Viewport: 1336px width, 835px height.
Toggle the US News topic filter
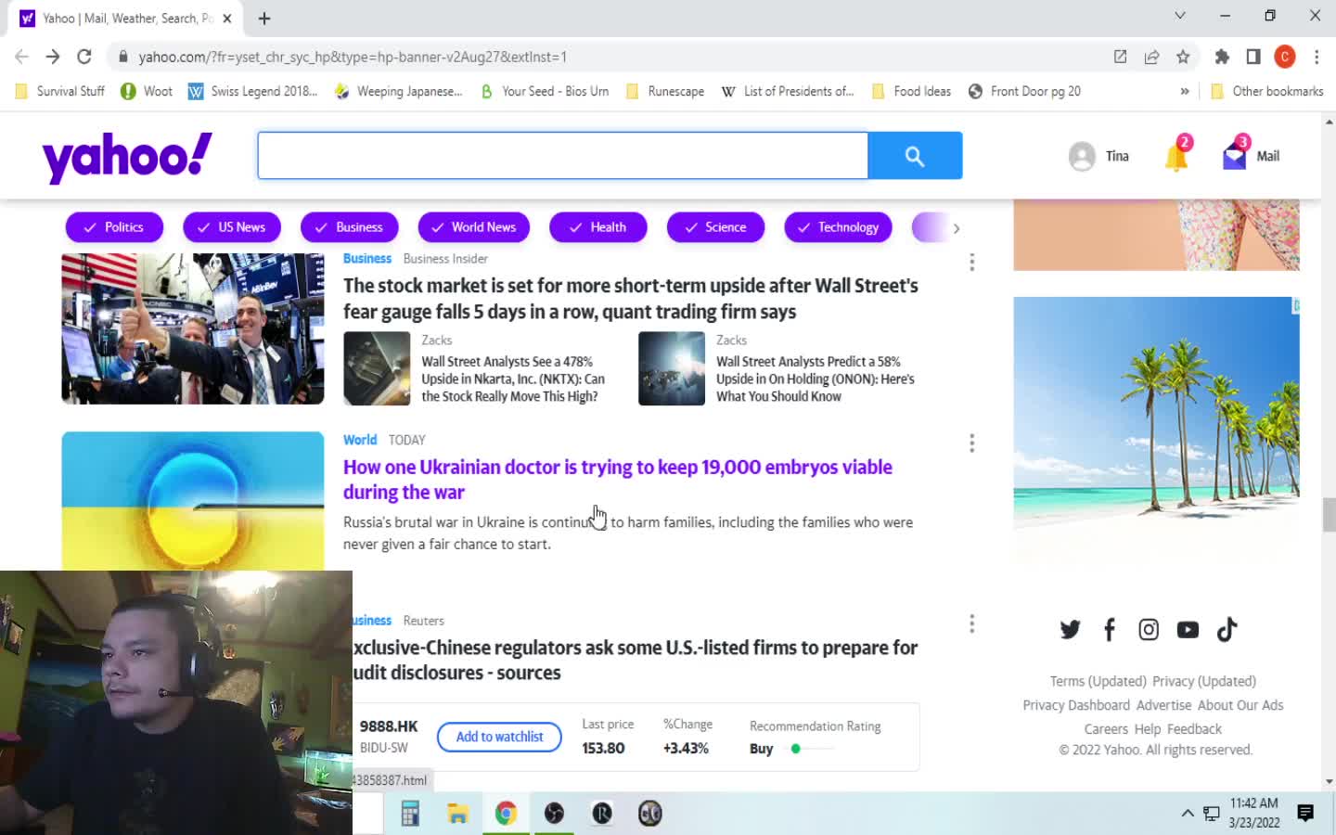point(232,227)
